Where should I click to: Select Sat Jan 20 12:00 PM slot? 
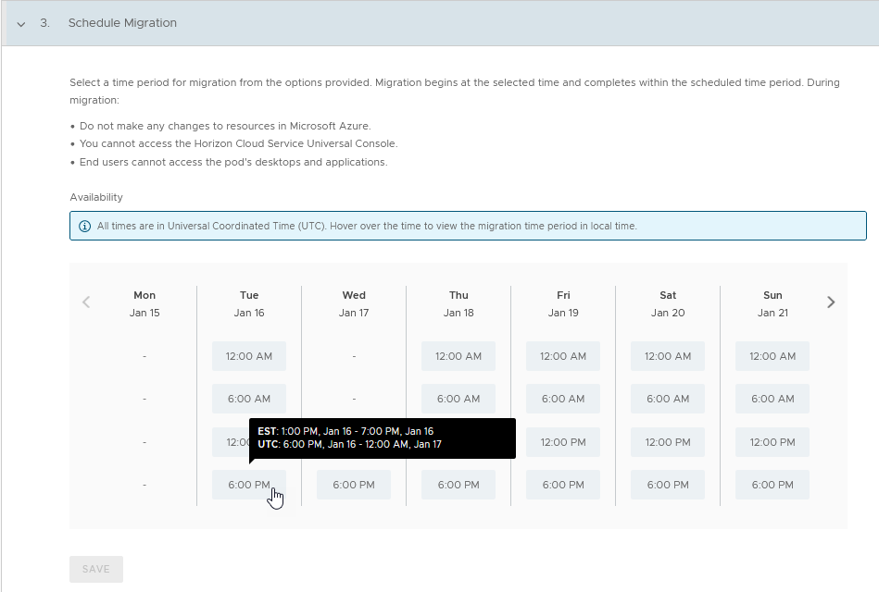[x=668, y=442]
